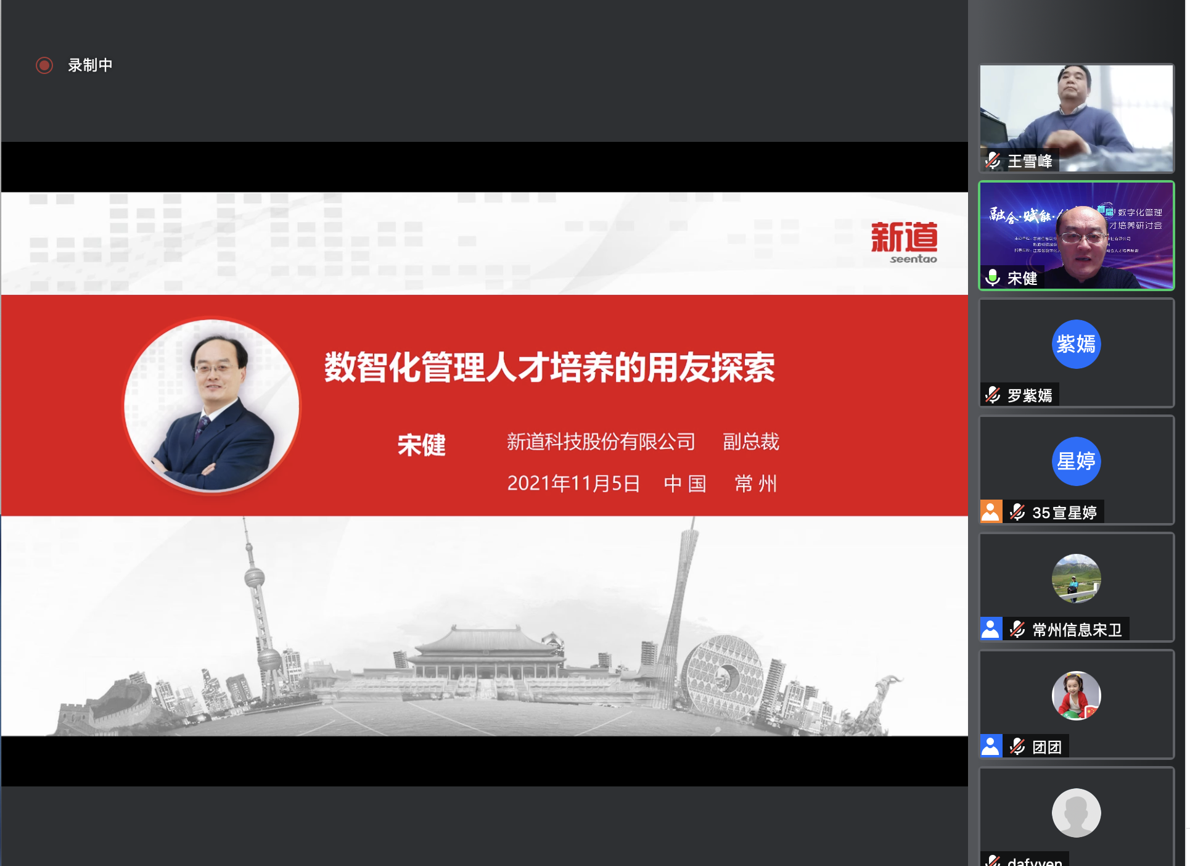
Task: Click the blue 紫嫣 avatar circle
Action: (1076, 344)
